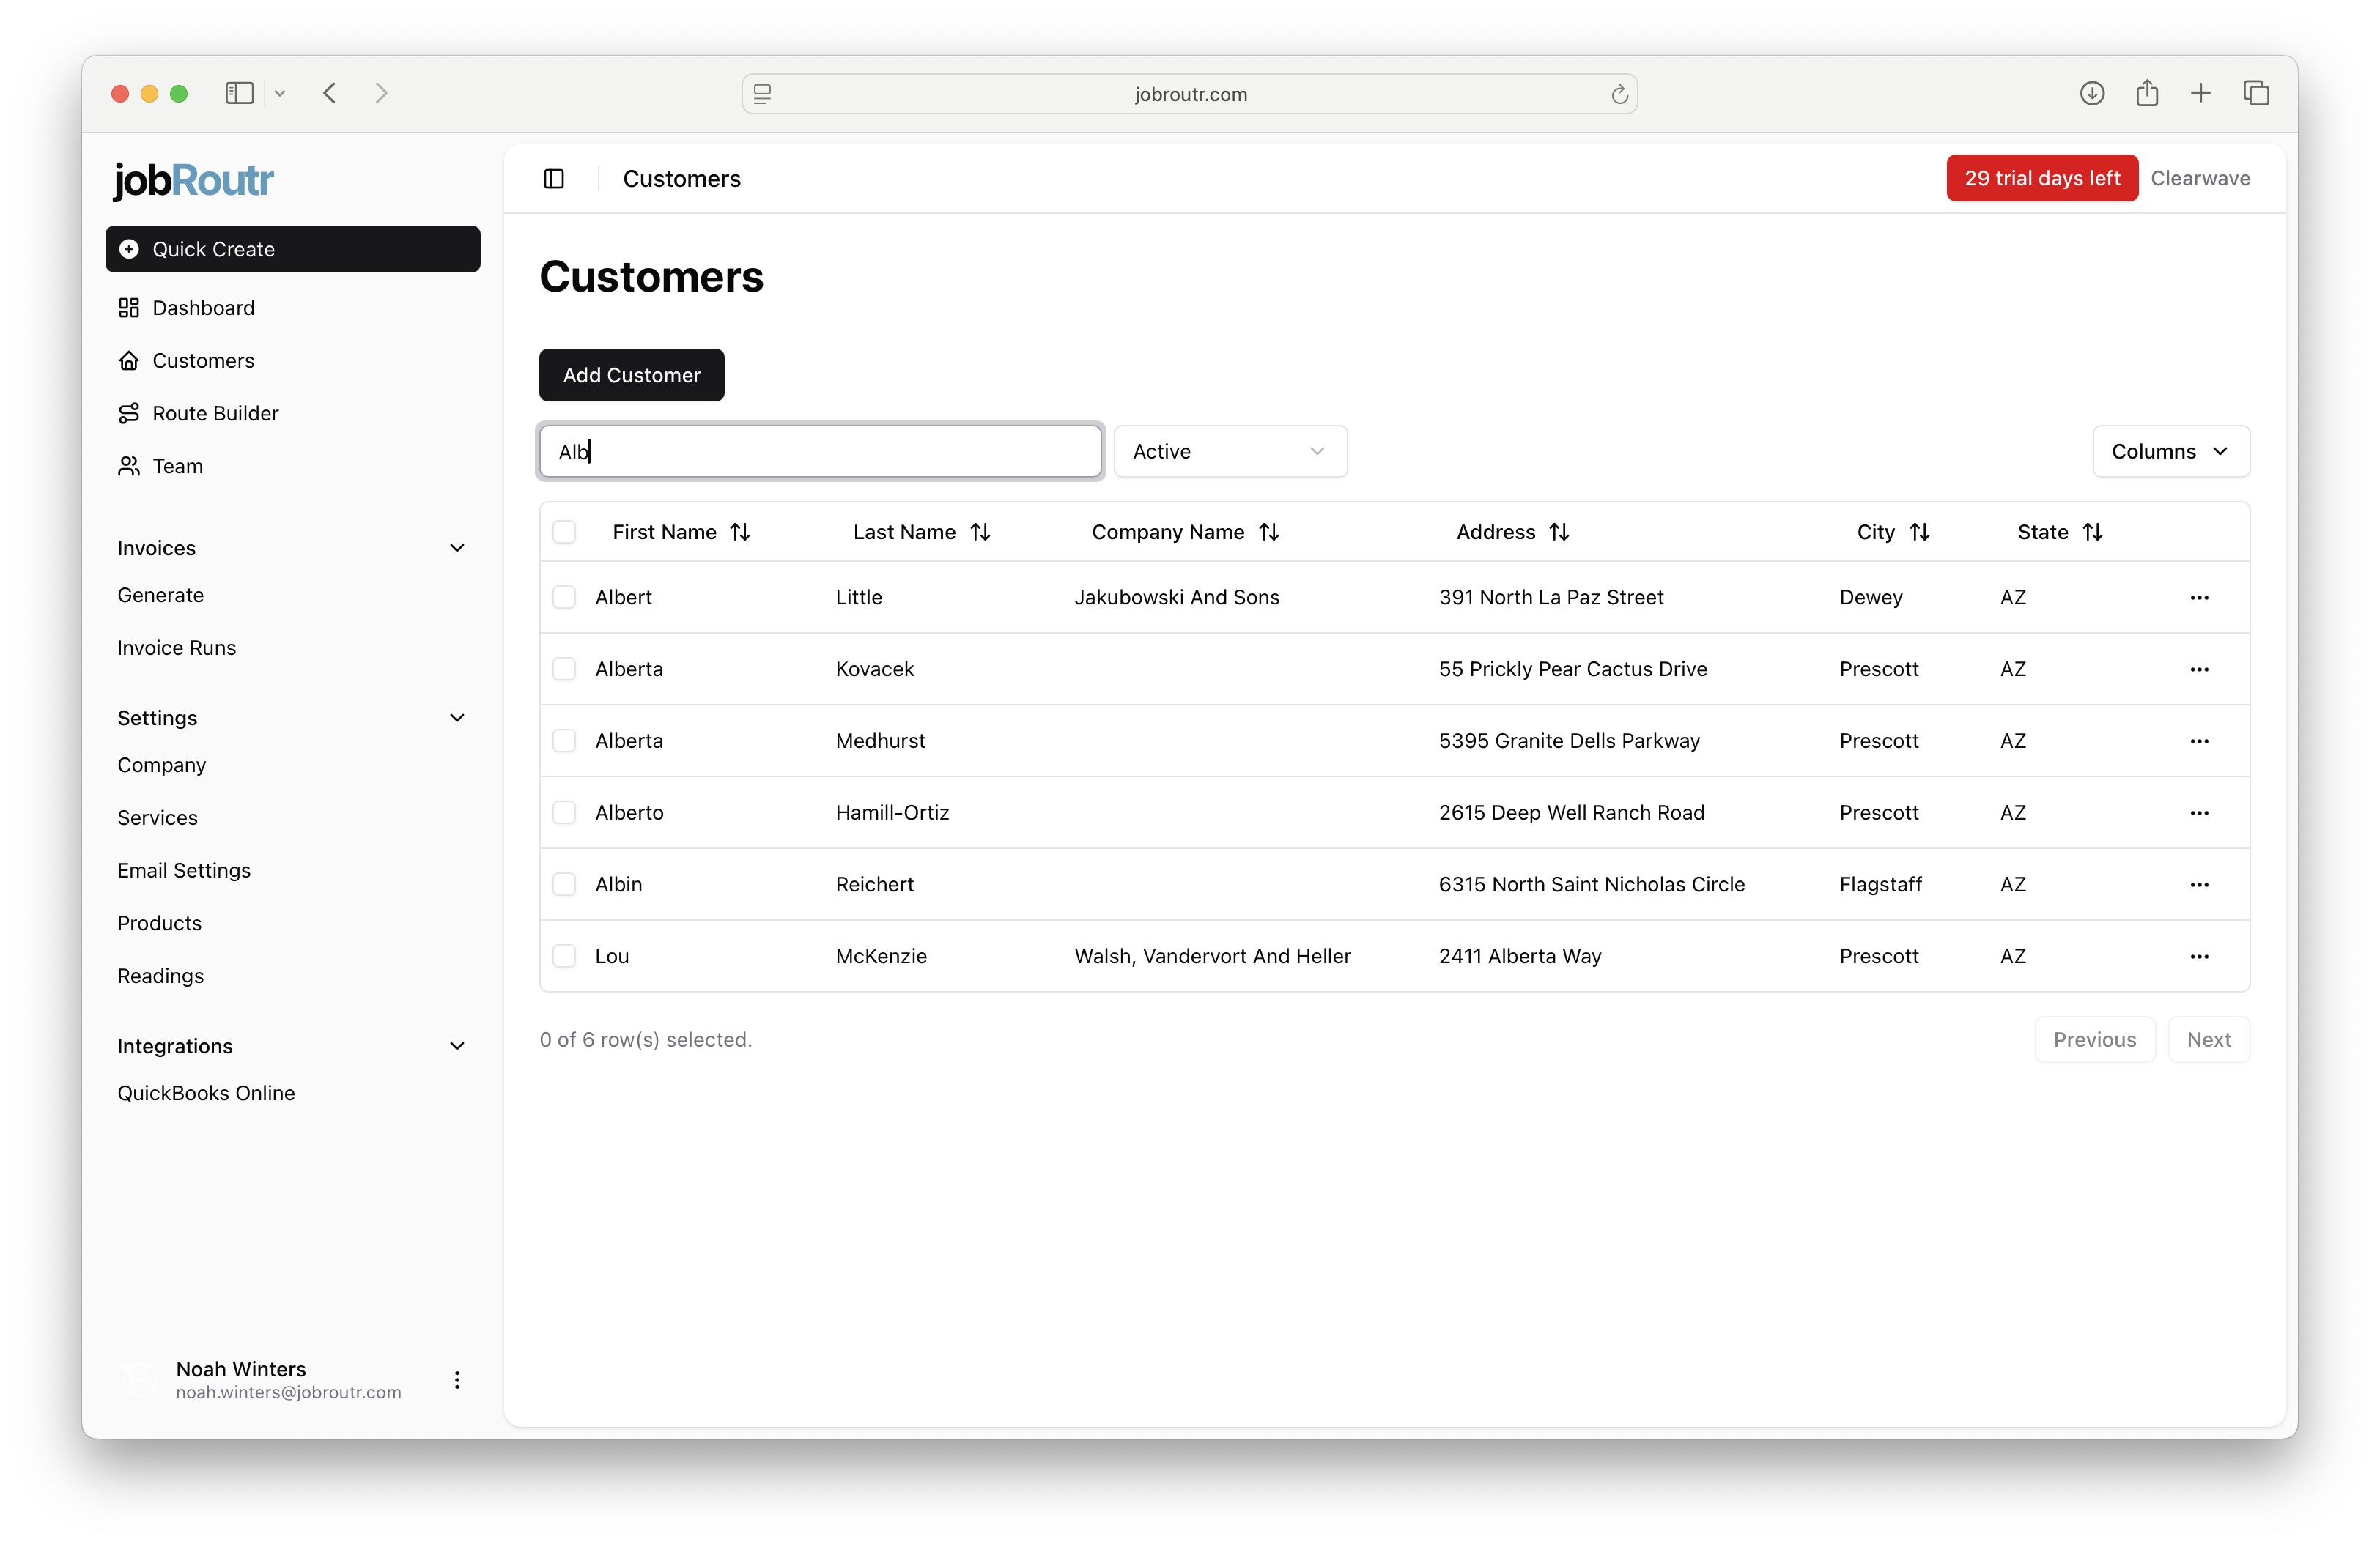Go to the Next page of results
Screen dimensions: 2380x1547
pos(2209,1039)
